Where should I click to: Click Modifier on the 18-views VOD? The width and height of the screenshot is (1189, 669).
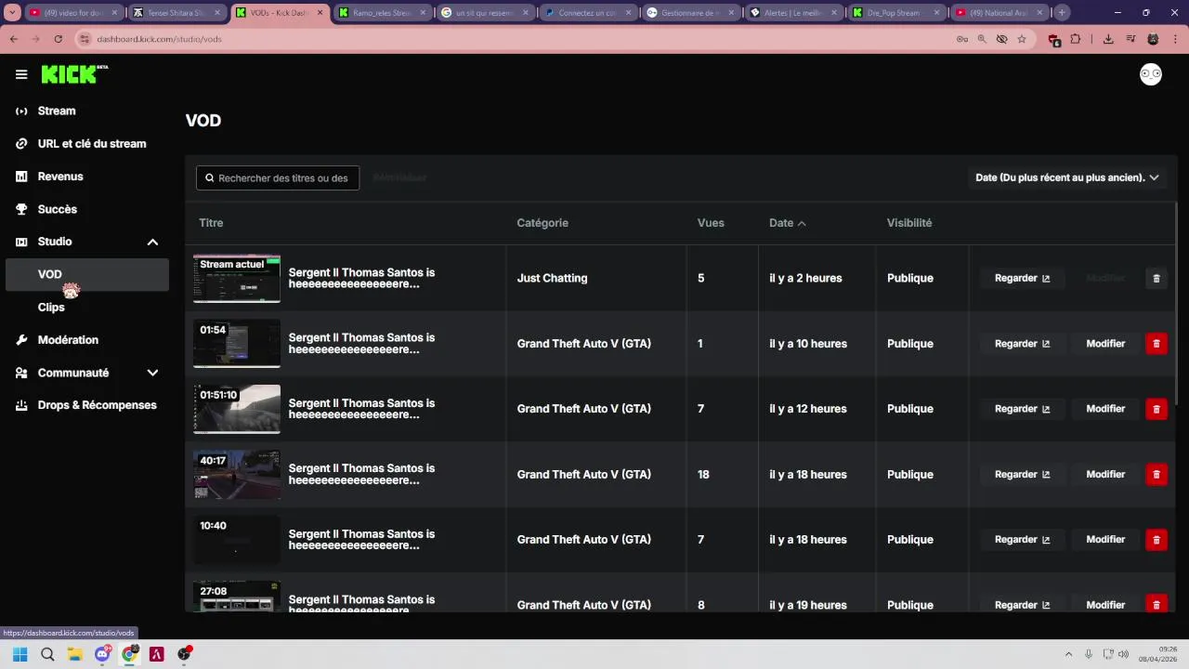click(1105, 475)
